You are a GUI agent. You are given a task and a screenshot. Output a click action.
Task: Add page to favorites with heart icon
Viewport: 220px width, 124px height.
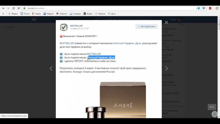coord(204,8)
